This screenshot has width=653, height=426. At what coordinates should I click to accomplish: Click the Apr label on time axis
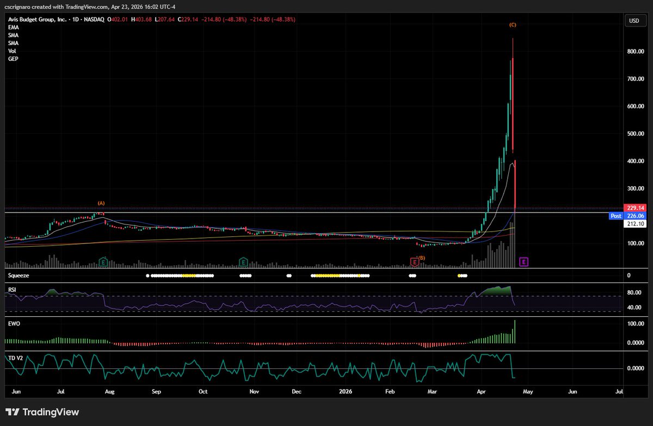click(x=482, y=391)
